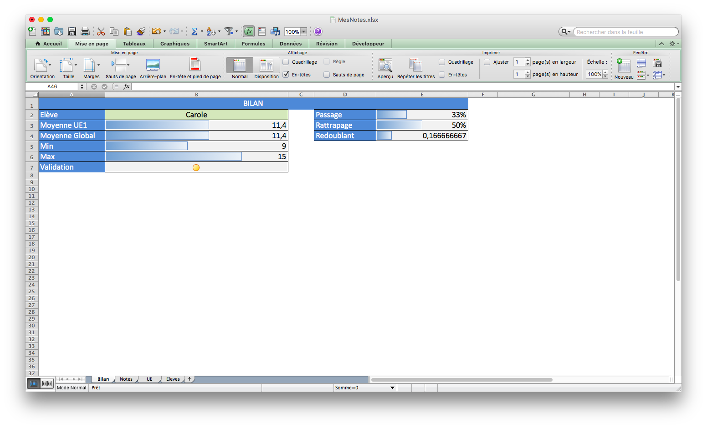
Task: Click the AutoSum sigma icon
Action: point(194,31)
